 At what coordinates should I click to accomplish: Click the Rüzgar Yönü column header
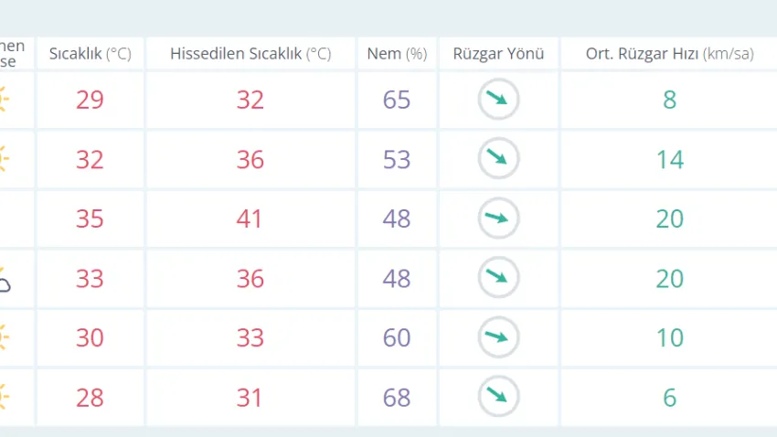[498, 53]
